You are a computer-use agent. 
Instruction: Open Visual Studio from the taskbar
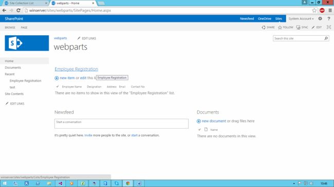tap(60, 183)
